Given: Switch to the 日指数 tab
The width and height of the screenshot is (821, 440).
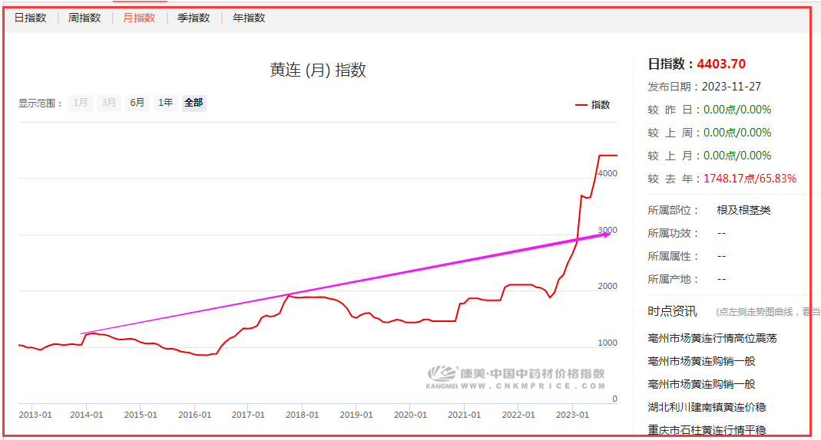Looking at the screenshot, I should point(31,18).
